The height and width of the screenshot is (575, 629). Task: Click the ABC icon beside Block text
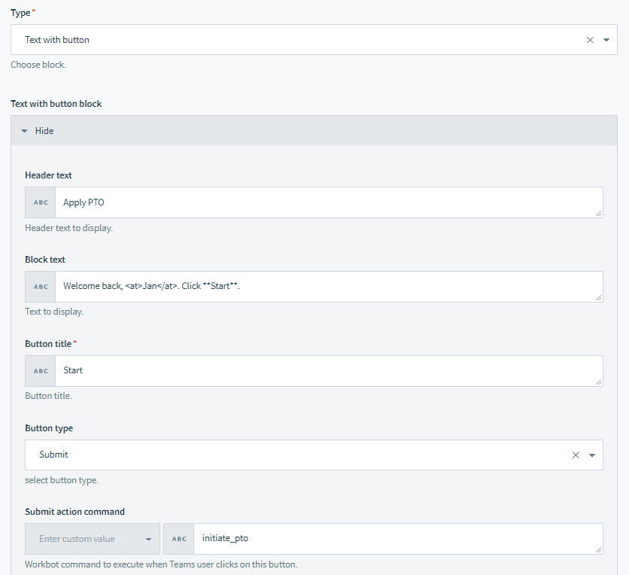(x=41, y=287)
